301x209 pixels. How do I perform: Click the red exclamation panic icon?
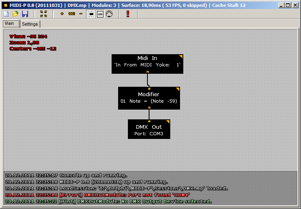[128, 14]
